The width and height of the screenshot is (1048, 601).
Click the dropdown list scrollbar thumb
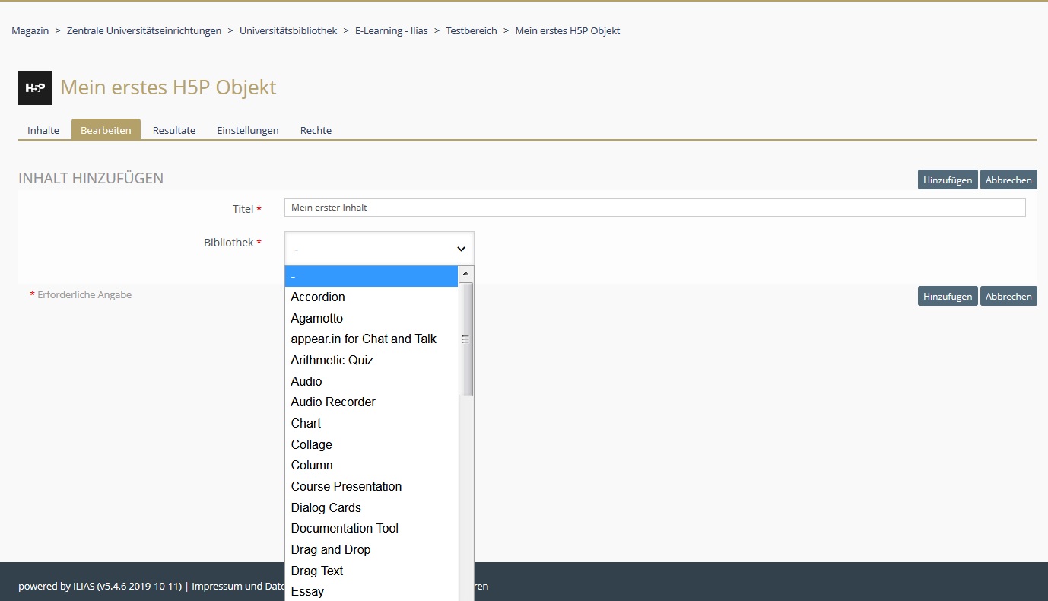coord(466,339)
